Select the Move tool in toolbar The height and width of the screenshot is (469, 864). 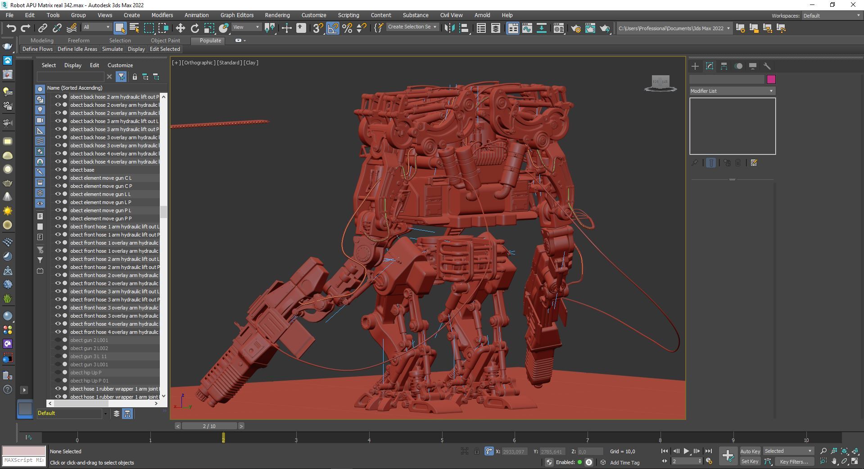click(180, 28)
